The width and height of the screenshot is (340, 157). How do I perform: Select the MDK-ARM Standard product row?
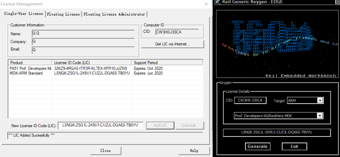[x=106, y=73]
